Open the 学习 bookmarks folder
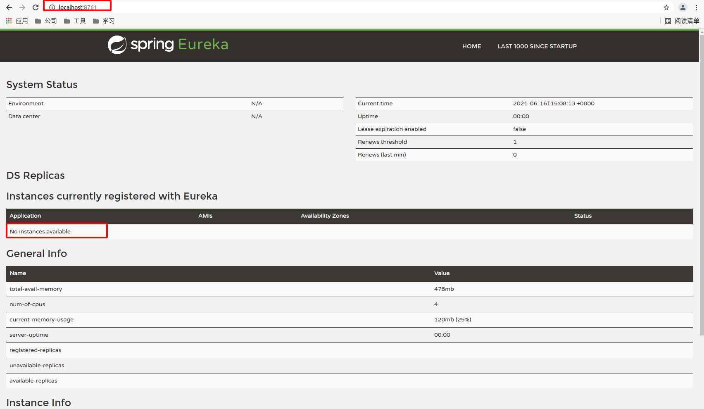704x409 pixels. [x=104, y=21]
